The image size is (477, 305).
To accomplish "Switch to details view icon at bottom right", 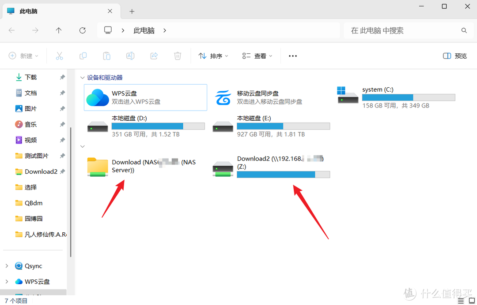I will (x=461, y=301).
